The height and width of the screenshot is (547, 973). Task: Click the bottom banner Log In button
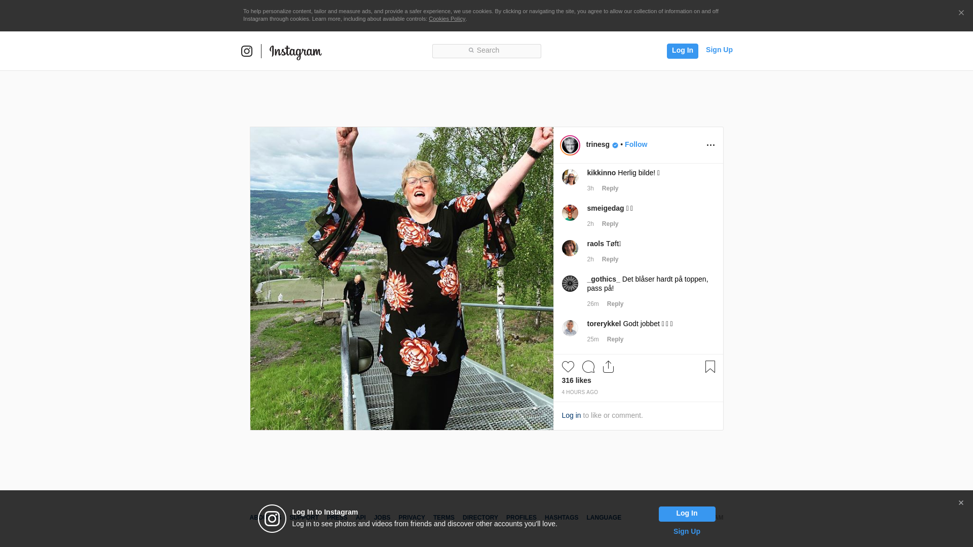(687, 514)
